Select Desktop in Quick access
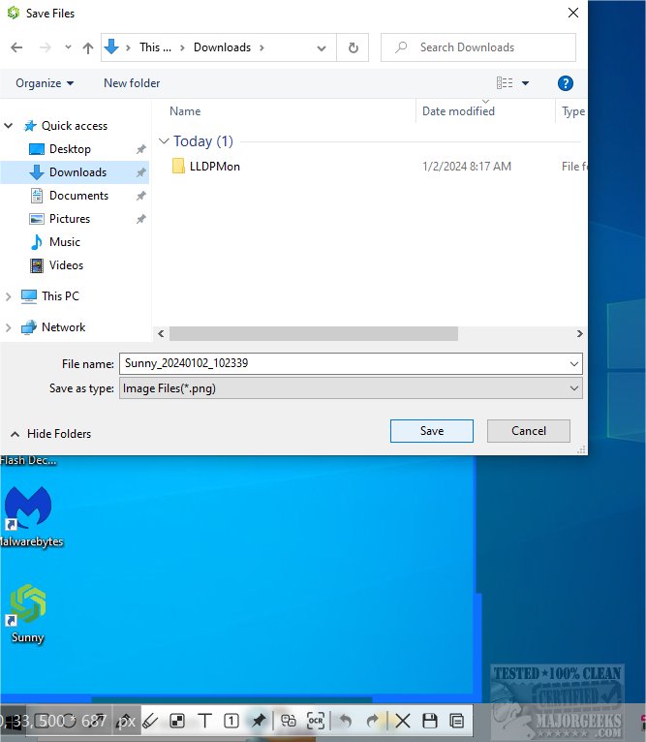 click(x=70, y=149)
